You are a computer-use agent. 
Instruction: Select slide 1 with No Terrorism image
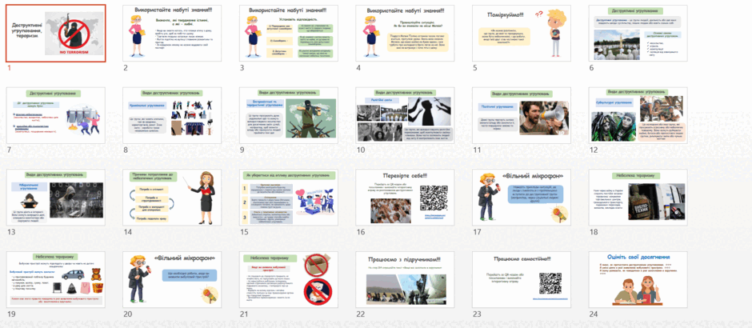point(56,33)
